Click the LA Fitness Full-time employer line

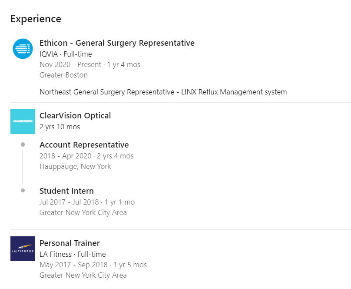73,254
